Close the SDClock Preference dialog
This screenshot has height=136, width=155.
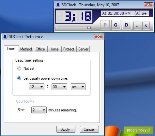click(99, 37)
